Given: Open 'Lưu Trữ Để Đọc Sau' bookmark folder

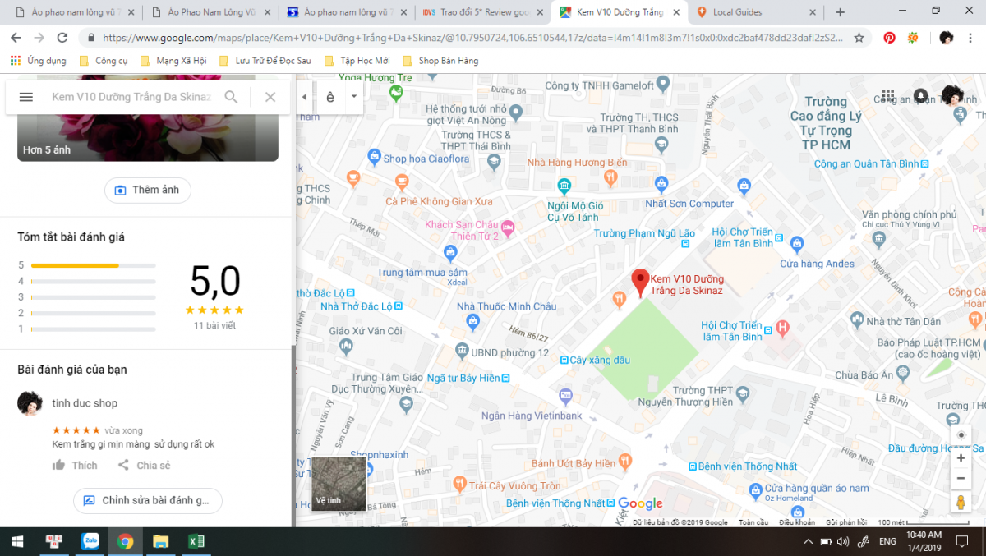Looking at the screenshot, I should click(265, 61).
